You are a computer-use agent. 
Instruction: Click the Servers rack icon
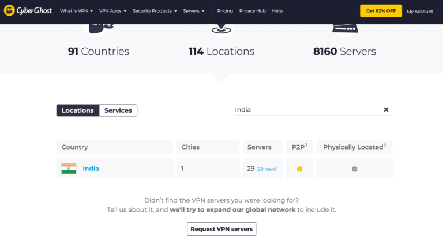pos(345,29)
